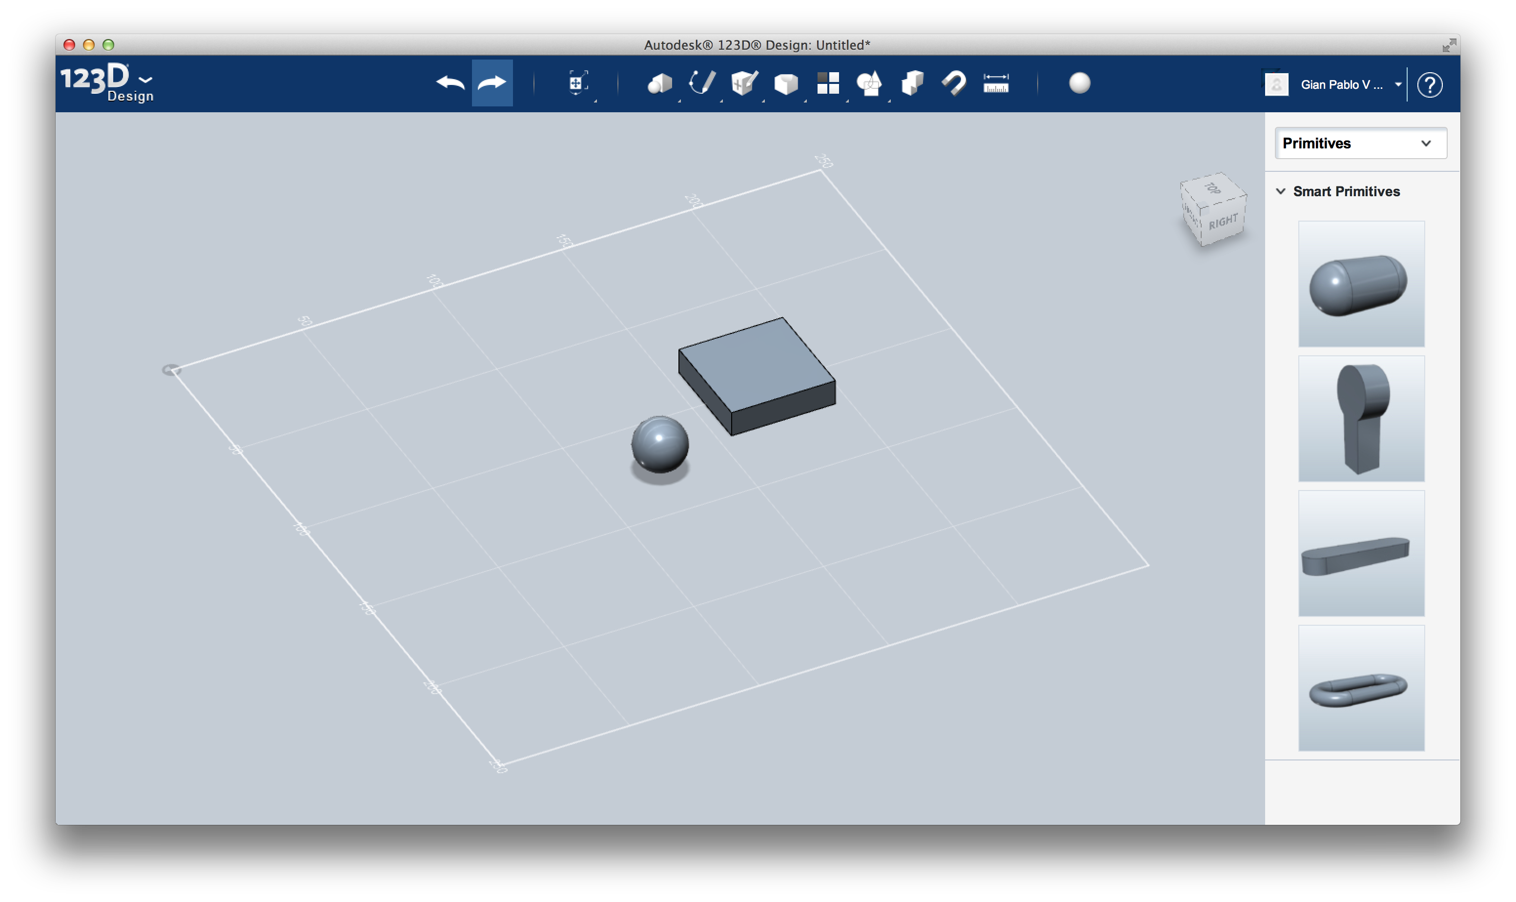Open the Primitives shapes tool
The height and width of the screenshot is (902, 1516).
[x=660, y=83]
